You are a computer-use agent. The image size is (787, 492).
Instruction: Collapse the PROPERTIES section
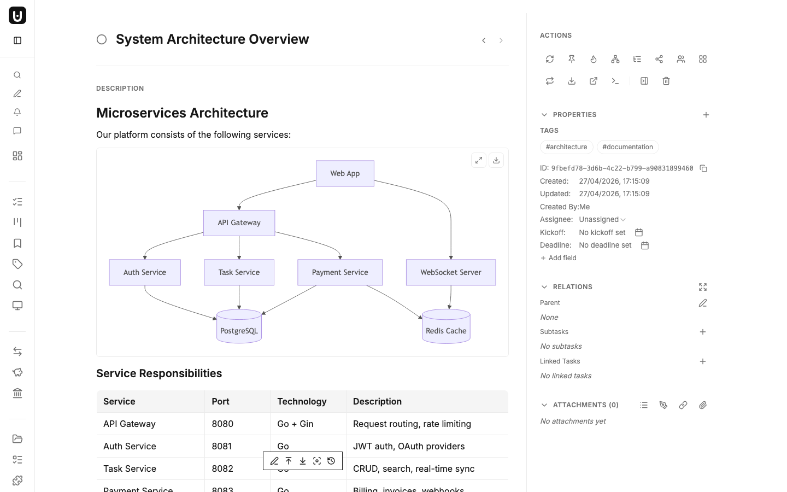(544, 115)
